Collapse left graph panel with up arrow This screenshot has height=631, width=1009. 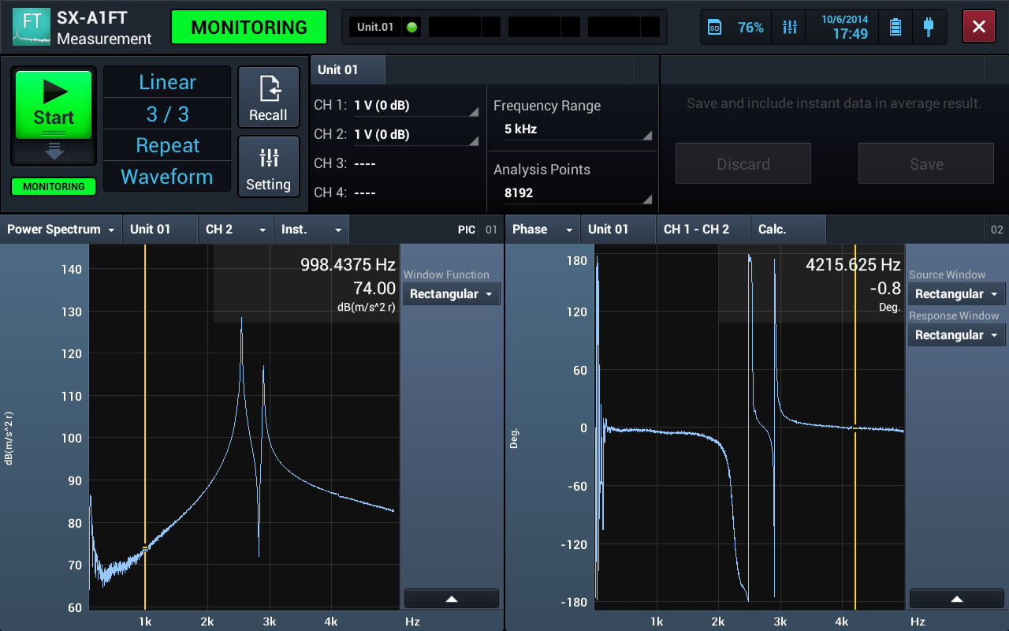point(452,599)
